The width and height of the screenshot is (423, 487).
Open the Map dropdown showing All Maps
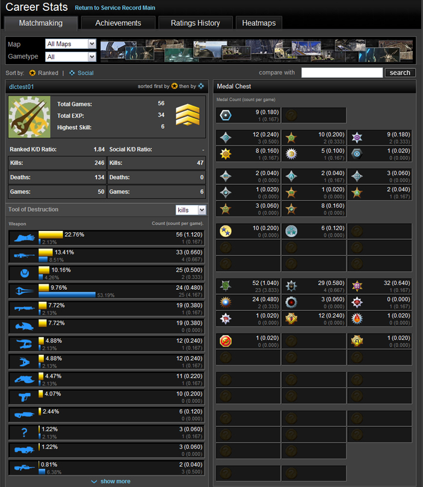tap(70, 44)
